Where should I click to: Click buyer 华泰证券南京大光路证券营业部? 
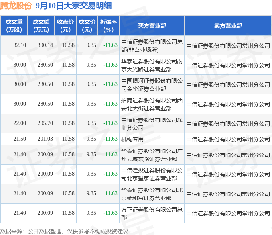coord(152,65)
